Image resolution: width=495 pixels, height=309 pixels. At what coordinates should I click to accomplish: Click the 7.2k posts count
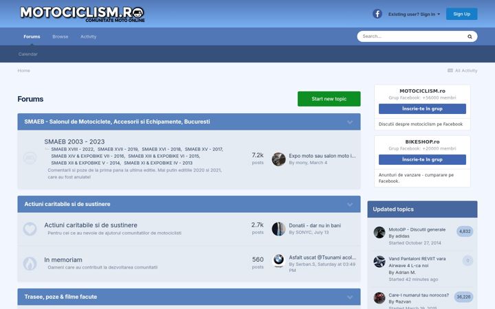(258, 155)
